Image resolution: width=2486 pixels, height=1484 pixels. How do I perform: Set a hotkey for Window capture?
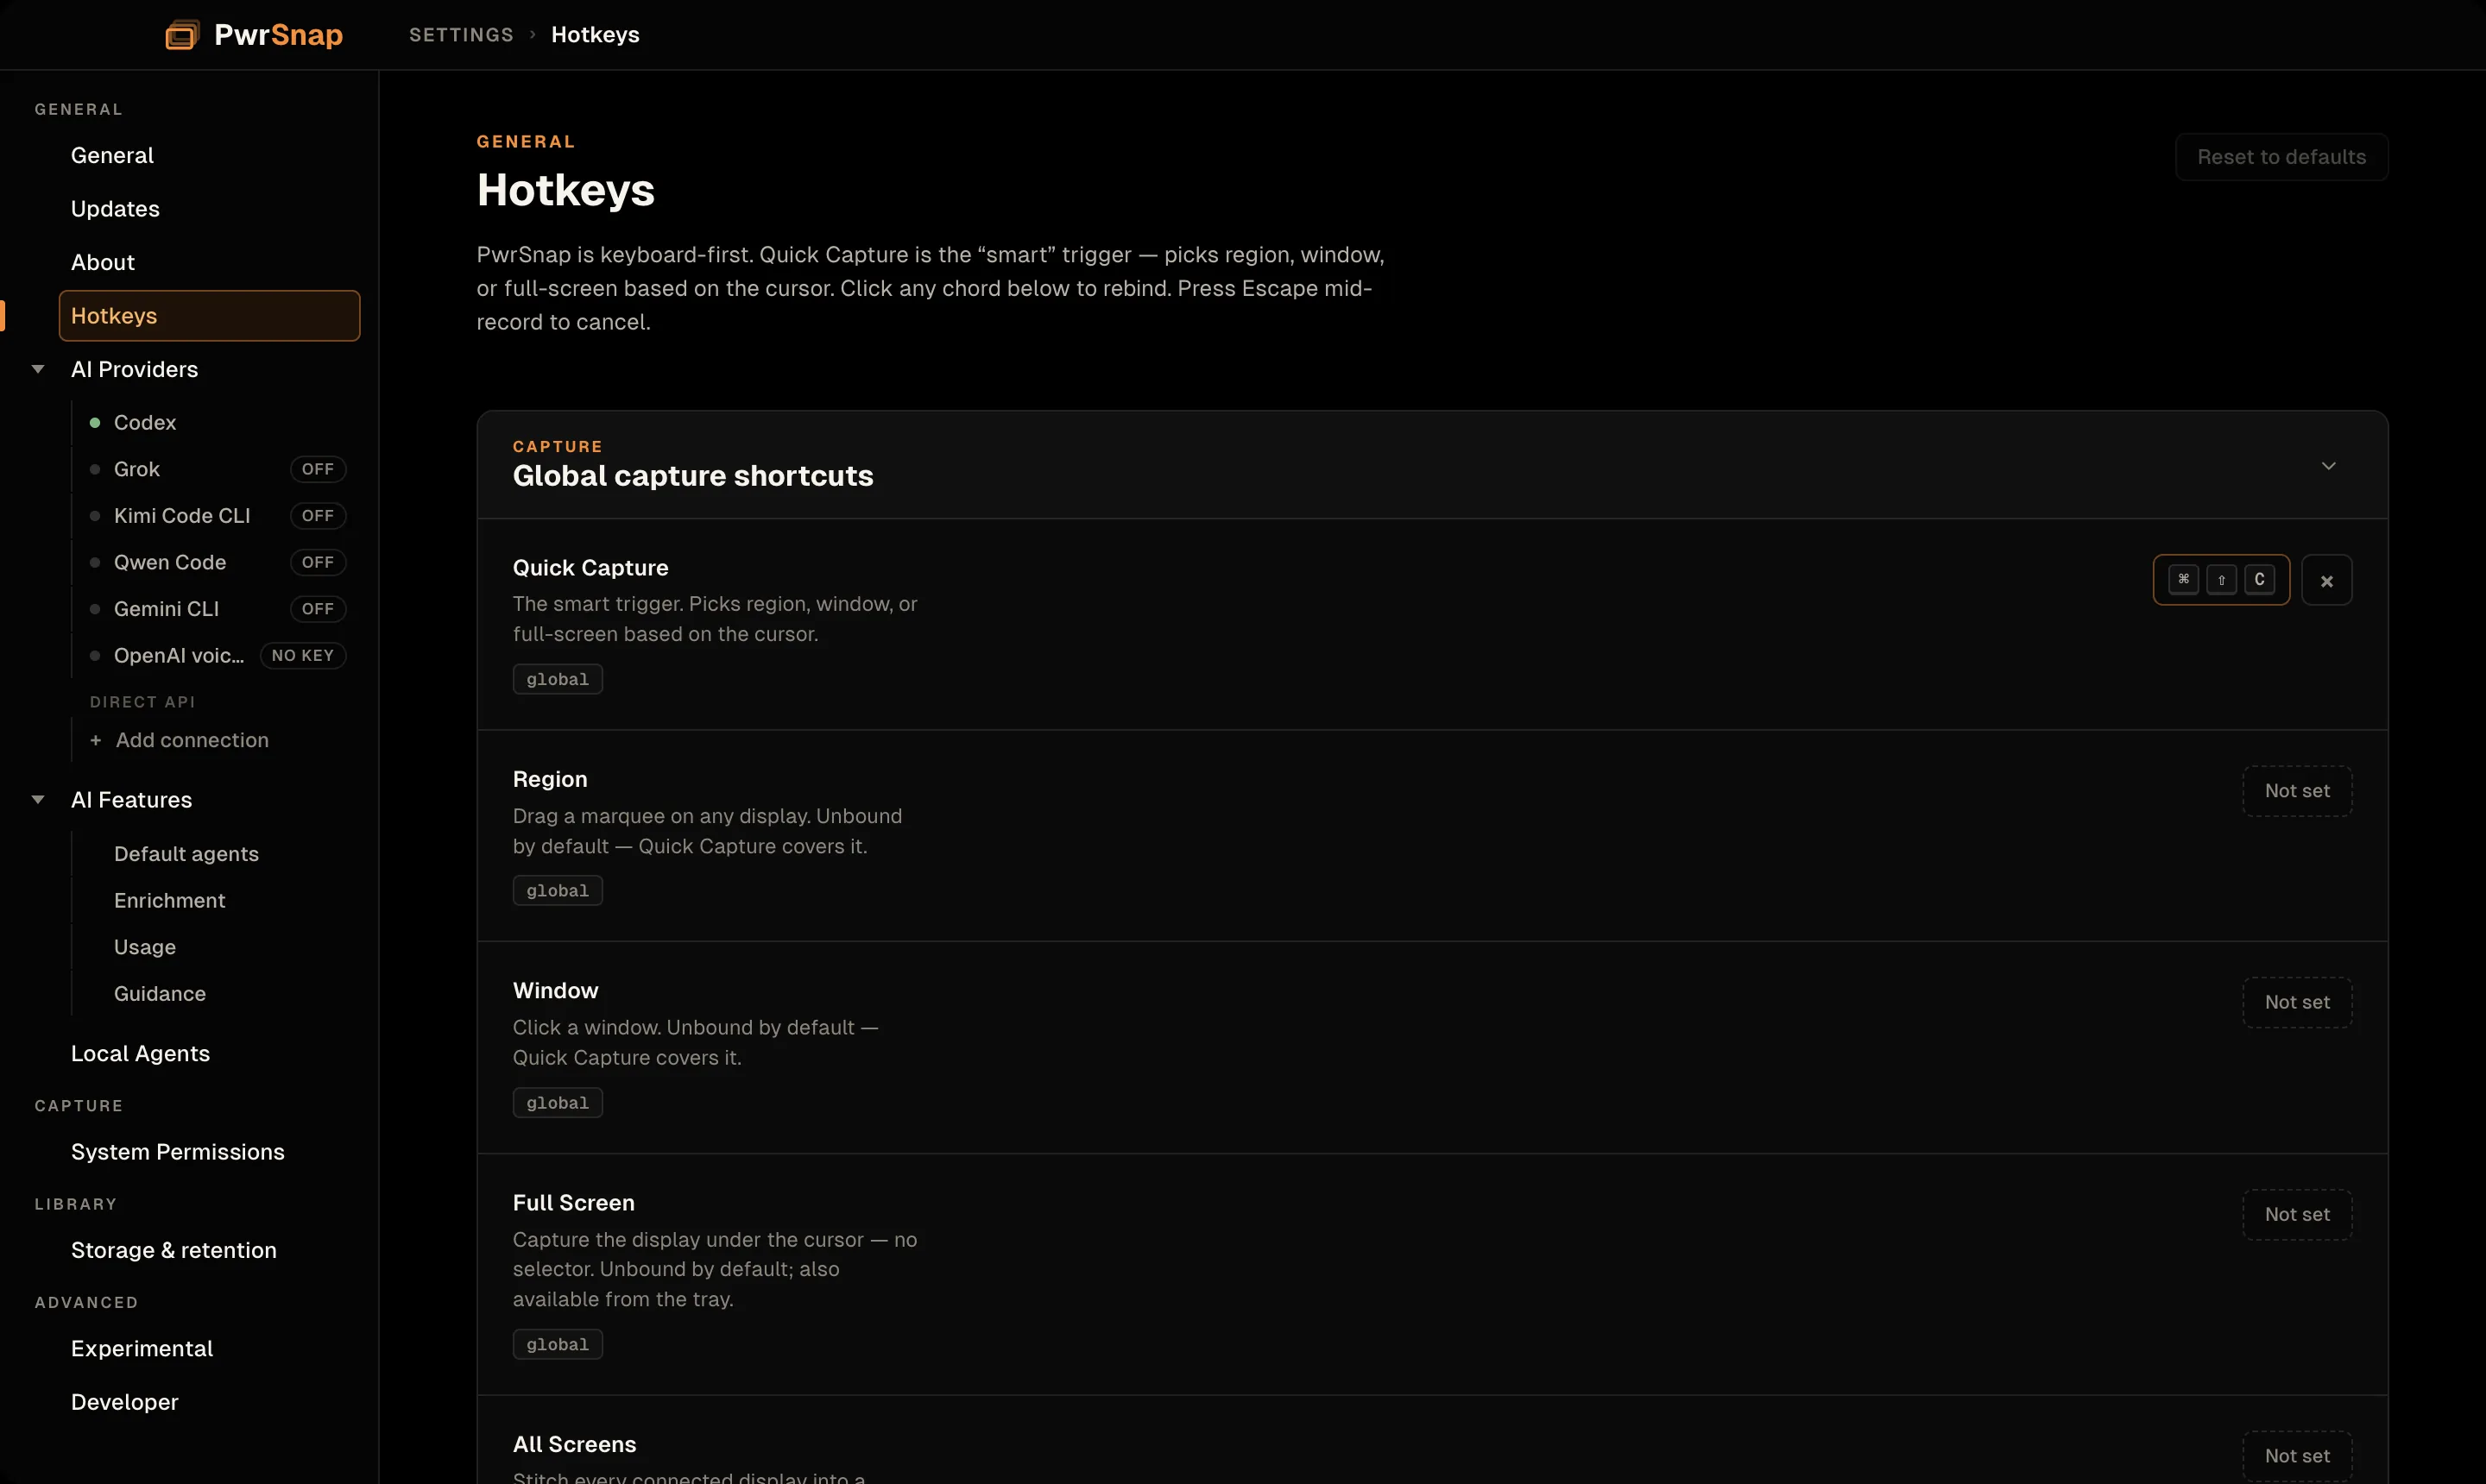tap(2297, 1002)
